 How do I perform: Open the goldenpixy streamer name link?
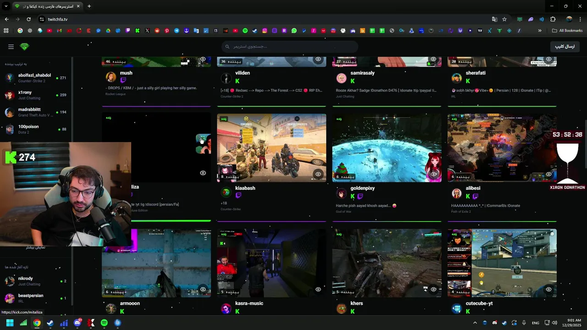tap(362, 188)
